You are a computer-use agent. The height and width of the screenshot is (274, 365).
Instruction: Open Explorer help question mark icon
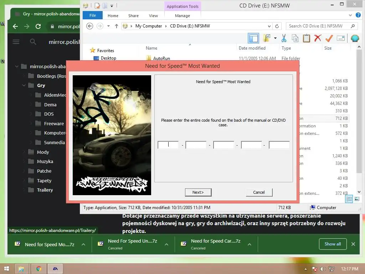(x=358, y=15)
